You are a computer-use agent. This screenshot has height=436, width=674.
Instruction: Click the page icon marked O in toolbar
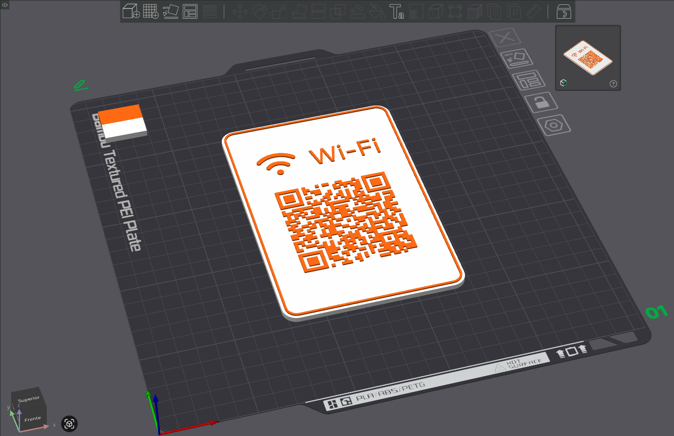(x=494, y=11)
